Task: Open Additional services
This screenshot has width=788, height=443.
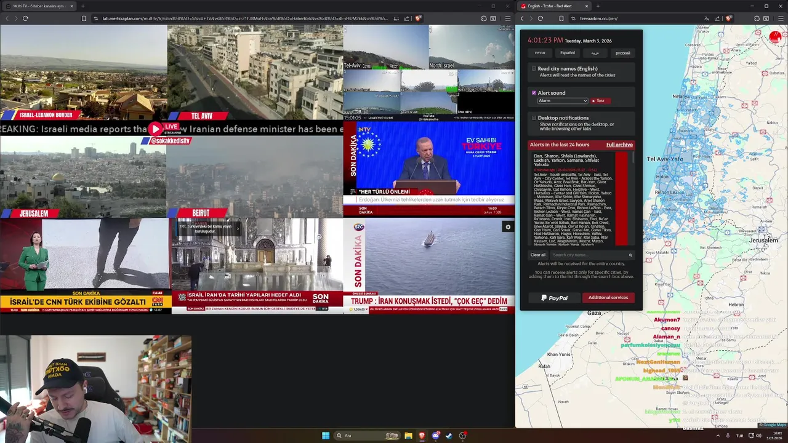Action: (608, 298)
